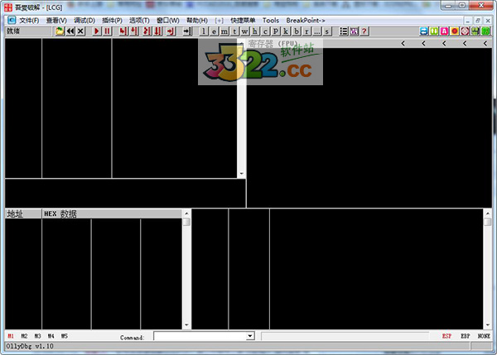
Task: Run the program with the red play icon
Action: pyautogui.click(x=97, y=31)
